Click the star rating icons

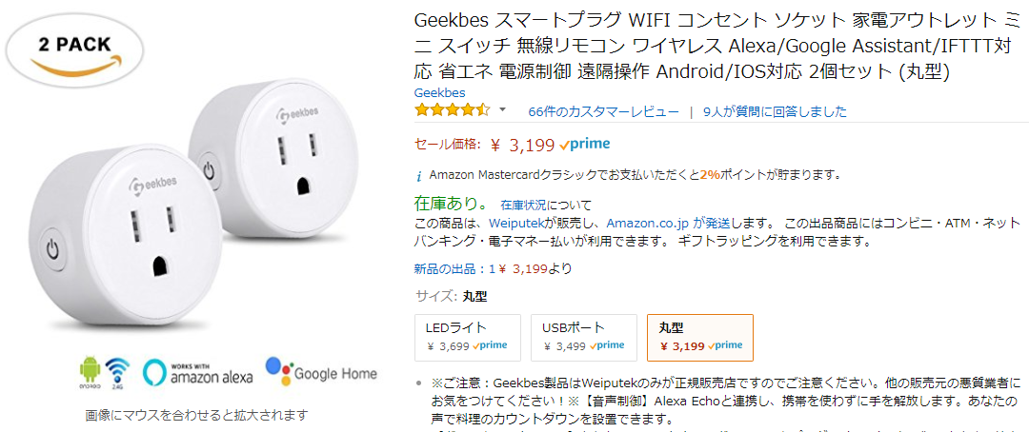(452, 111)
